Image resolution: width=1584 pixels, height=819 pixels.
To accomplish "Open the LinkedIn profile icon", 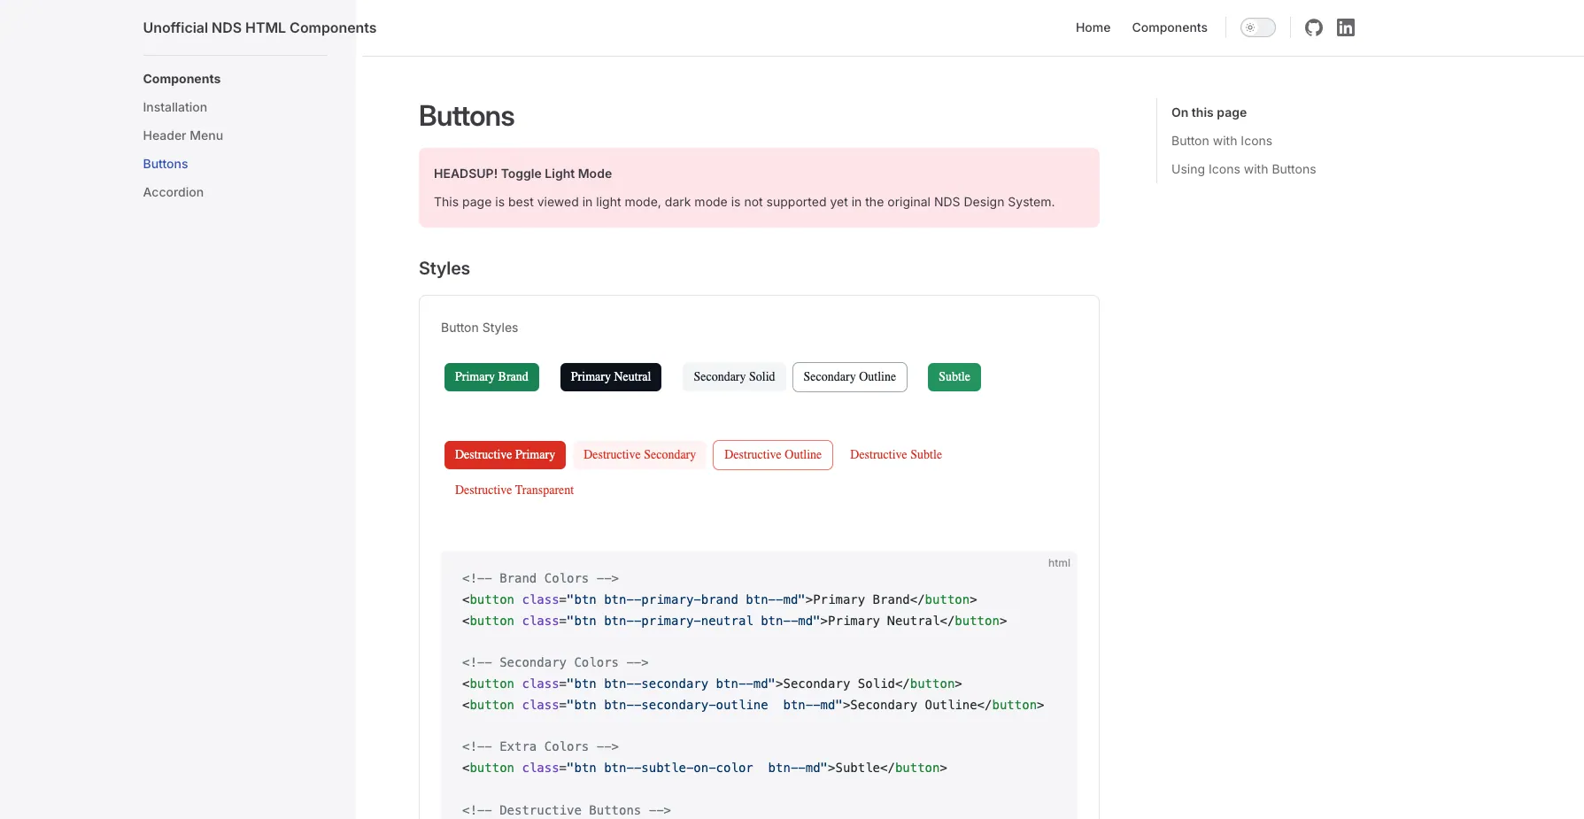I will (1346, 27).
